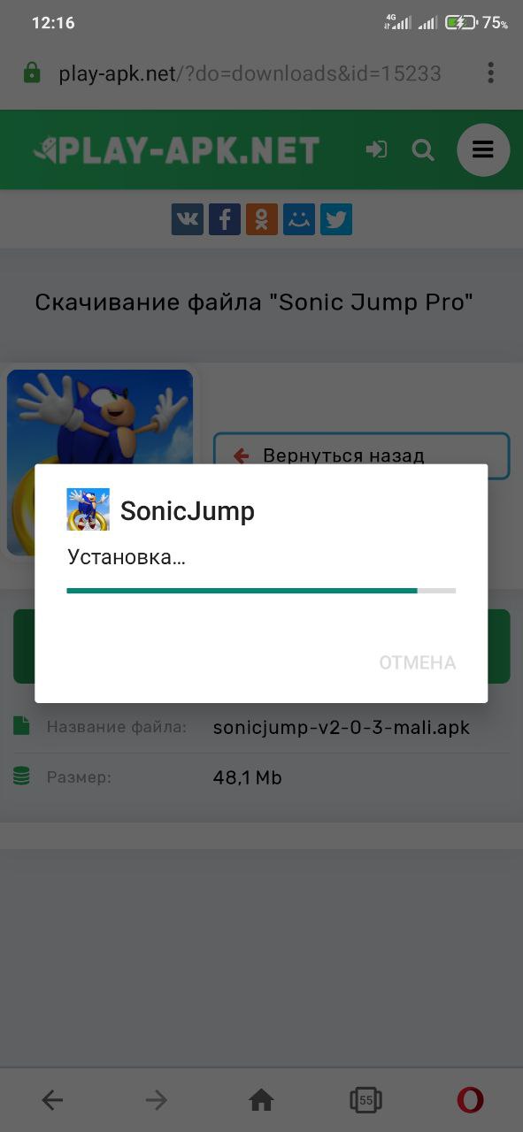This screenshot has height=1132, width=523.
Task: Go back with browser back arrow
Action: [52, 1100]
